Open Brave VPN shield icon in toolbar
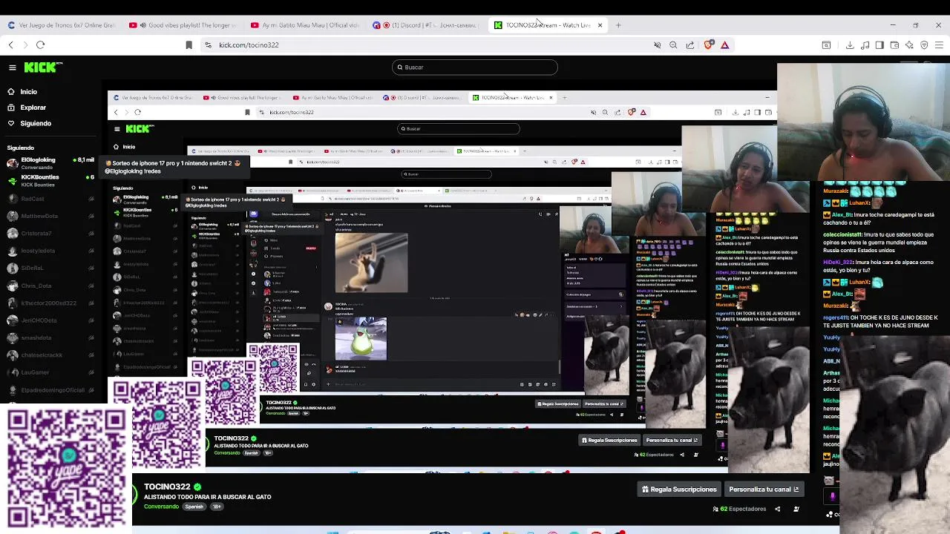This screenshot has width=950, height=534. point(924,45)
